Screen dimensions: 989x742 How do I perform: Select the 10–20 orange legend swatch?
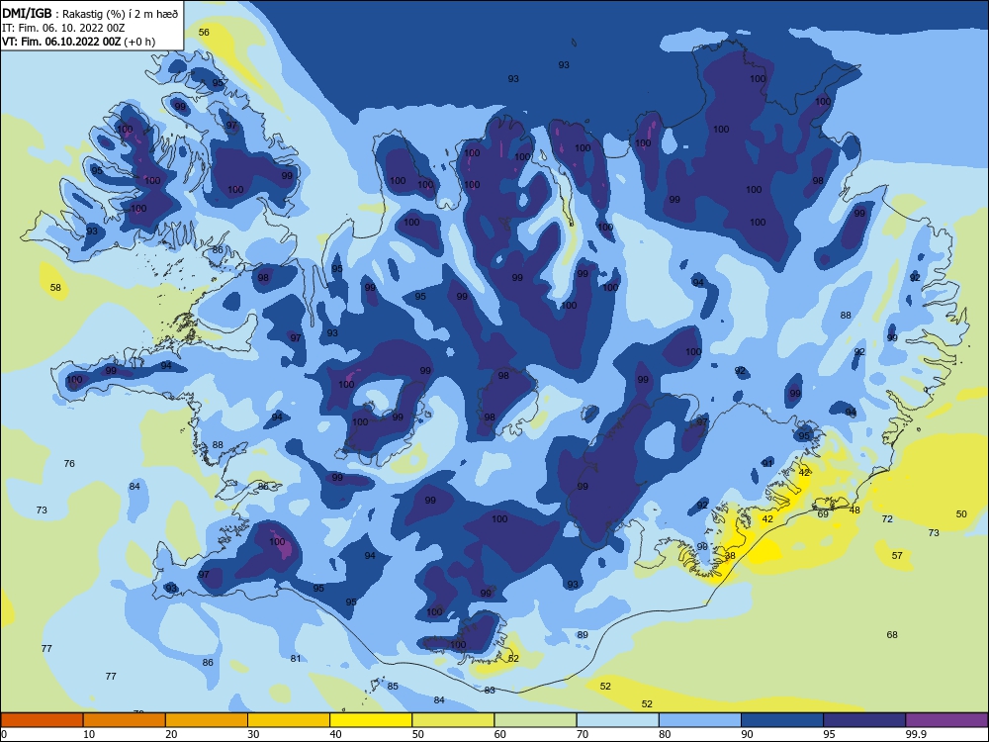coord(125,720)
